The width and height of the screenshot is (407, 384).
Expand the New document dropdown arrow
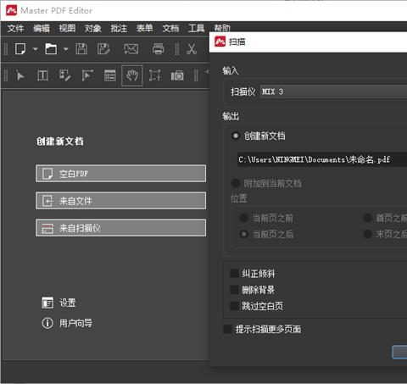[x=35, y=49]
